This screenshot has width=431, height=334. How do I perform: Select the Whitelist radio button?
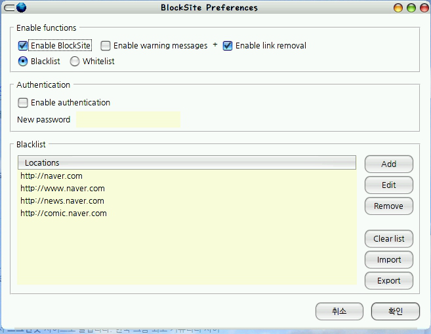pos(75,61)
